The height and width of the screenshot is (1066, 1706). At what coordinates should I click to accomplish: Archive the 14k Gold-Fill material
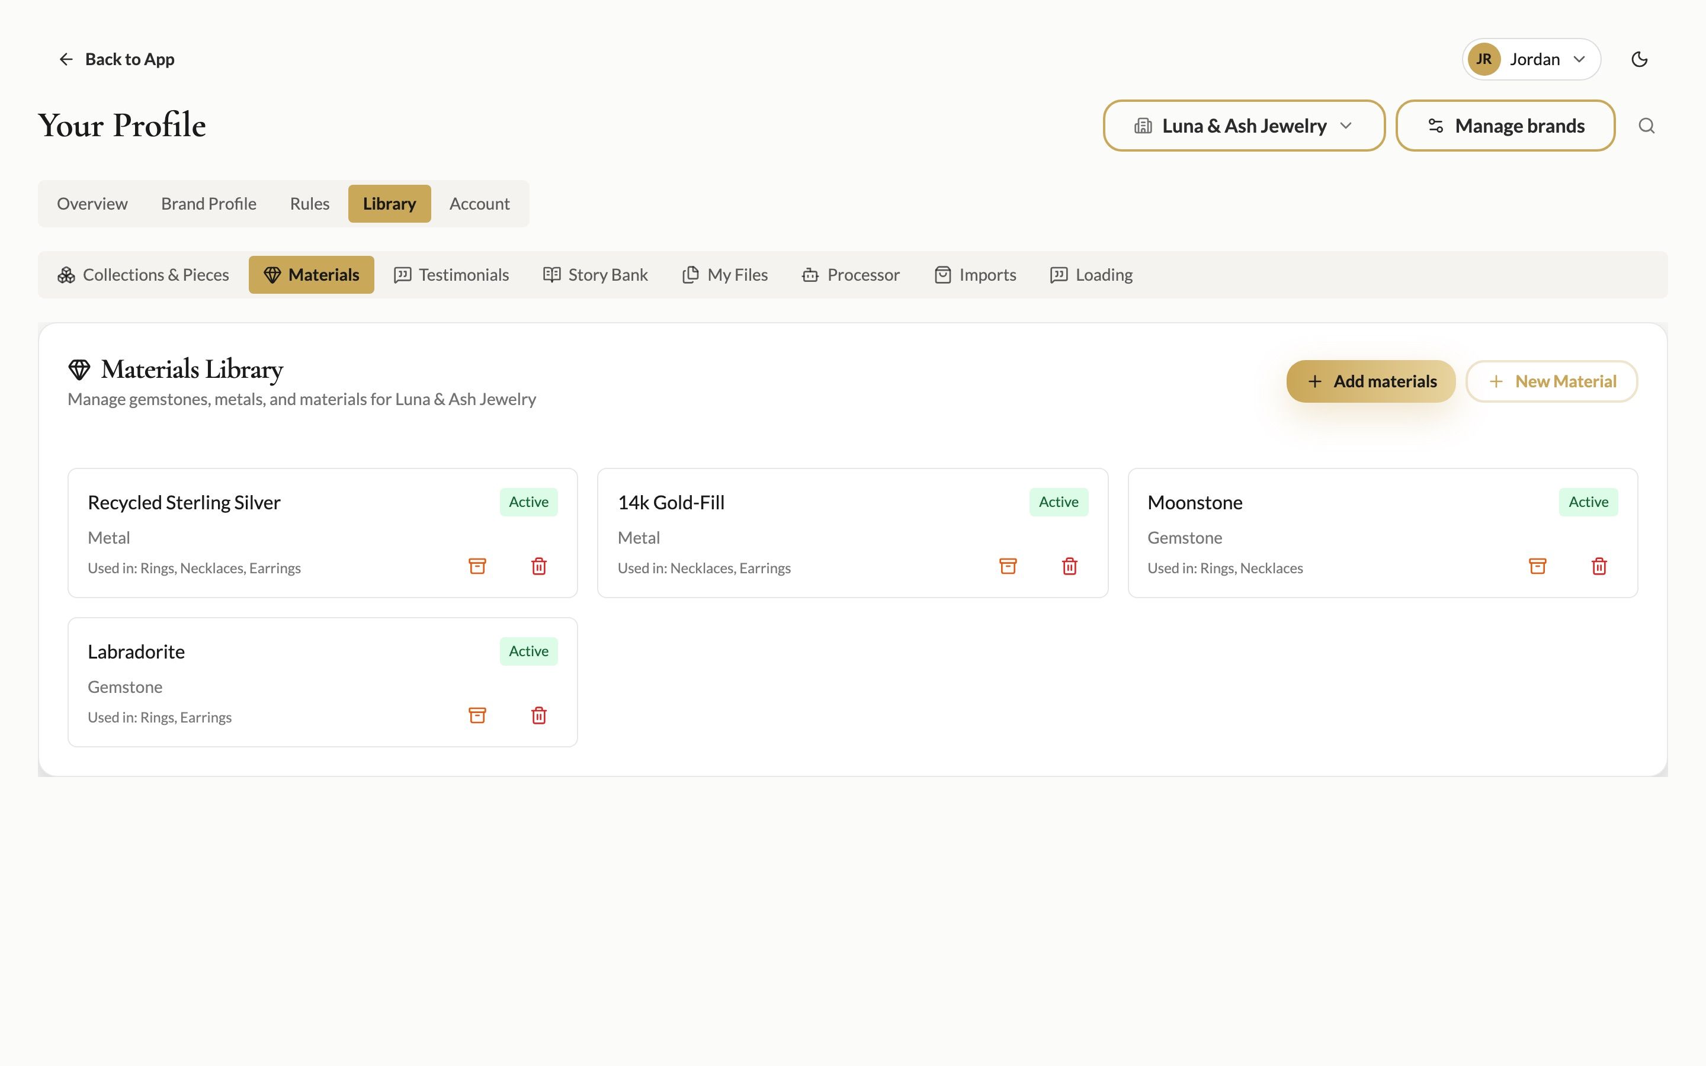coord(1008,566)
